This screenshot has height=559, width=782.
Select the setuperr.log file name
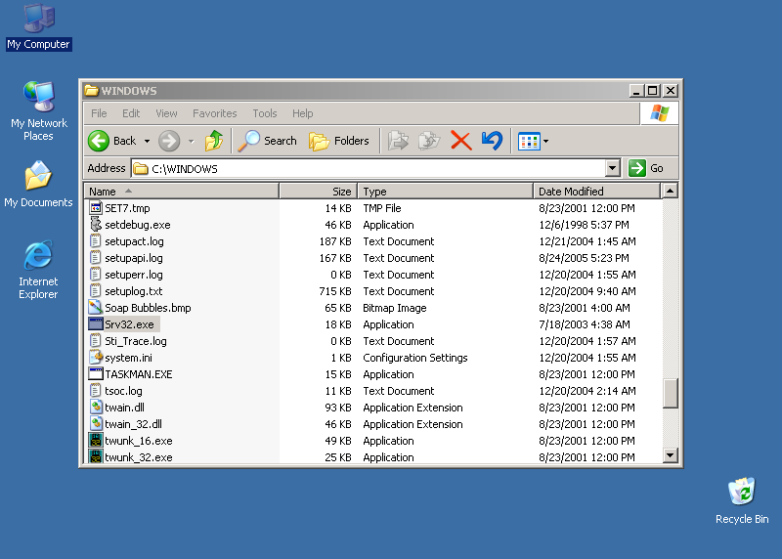click(x=134, y=275)
